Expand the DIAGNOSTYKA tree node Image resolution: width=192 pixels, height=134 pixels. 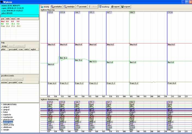point(2,105)
